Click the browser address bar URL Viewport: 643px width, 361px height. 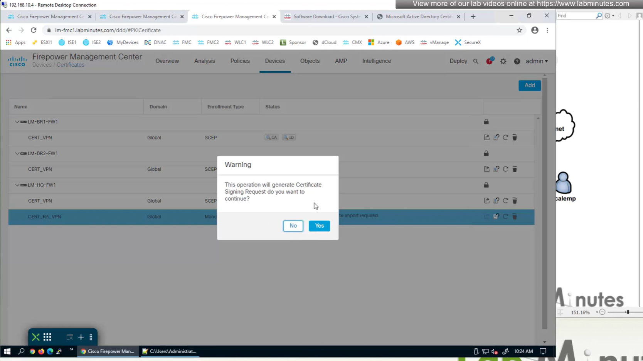tap(108, 30)
